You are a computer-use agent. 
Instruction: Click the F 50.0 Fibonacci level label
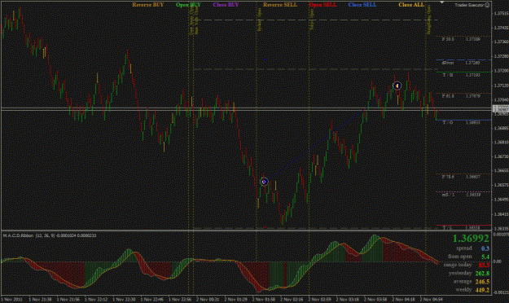[x=448, y=39]
